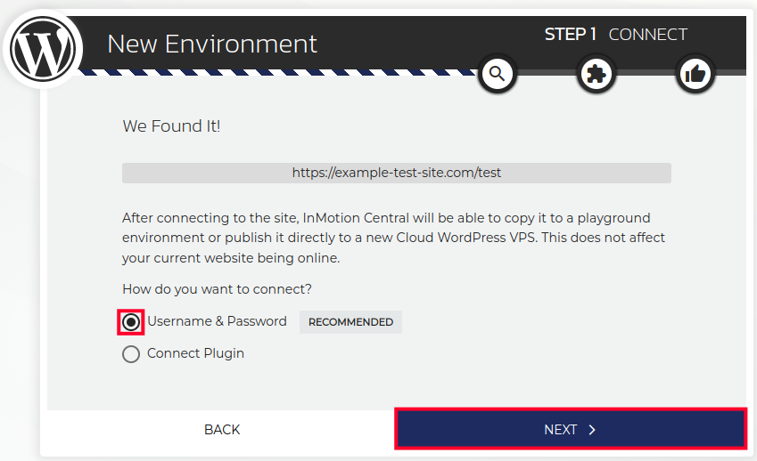The image size is (757, 461).
Task: Select the Username & Password radio button
Action: (131, 322)
